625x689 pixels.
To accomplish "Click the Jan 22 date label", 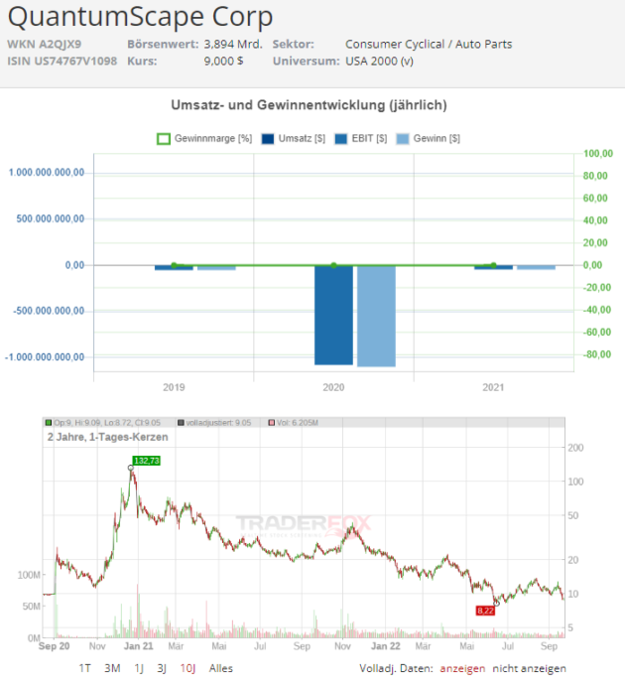I will (386, 646).
